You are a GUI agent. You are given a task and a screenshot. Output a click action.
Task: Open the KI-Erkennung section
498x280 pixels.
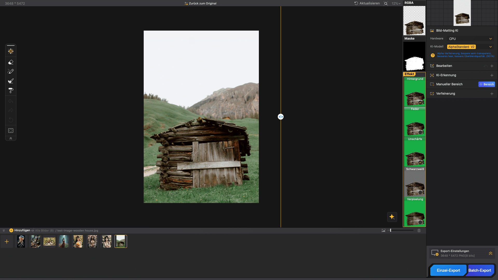[492, 75]
